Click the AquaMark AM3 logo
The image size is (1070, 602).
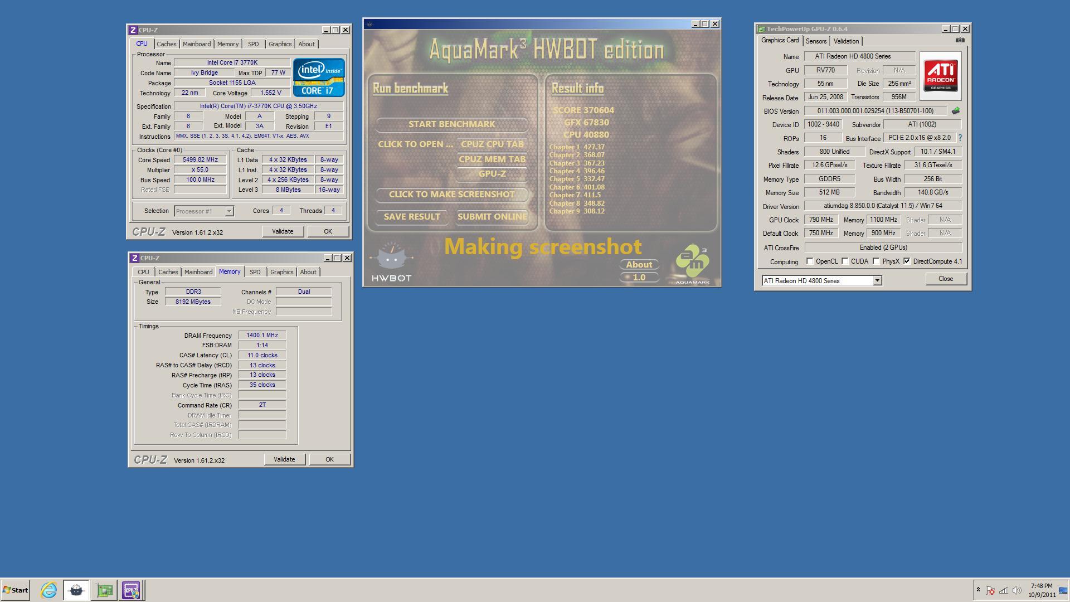point(692,264)
